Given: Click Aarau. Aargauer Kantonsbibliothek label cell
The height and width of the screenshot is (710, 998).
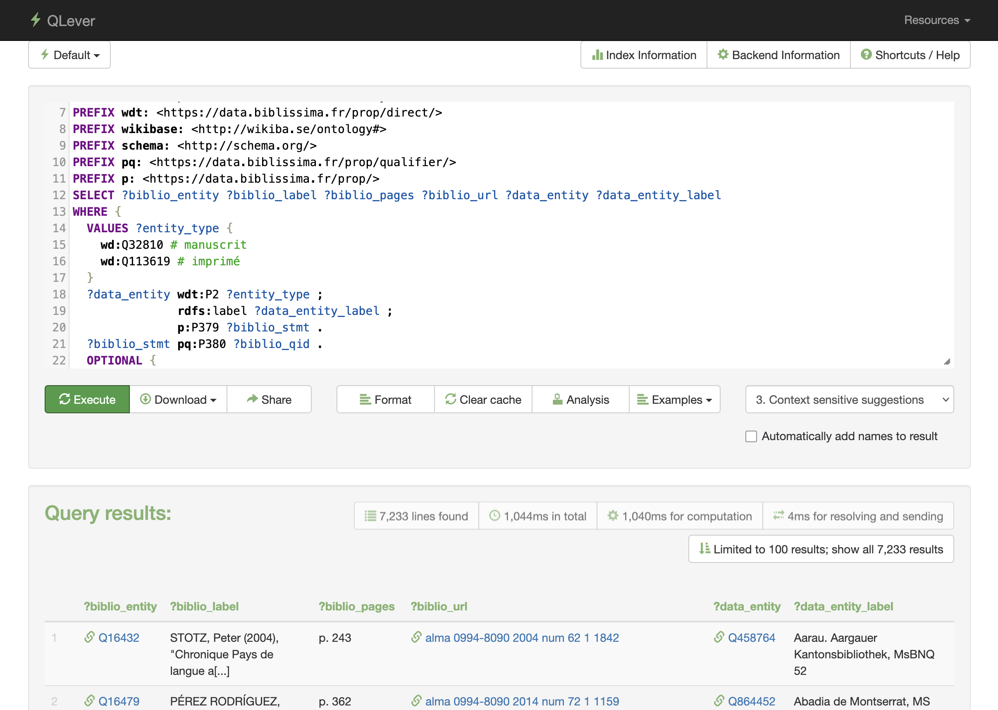Looking at the screenshot, I should click(x=864, y=654).
